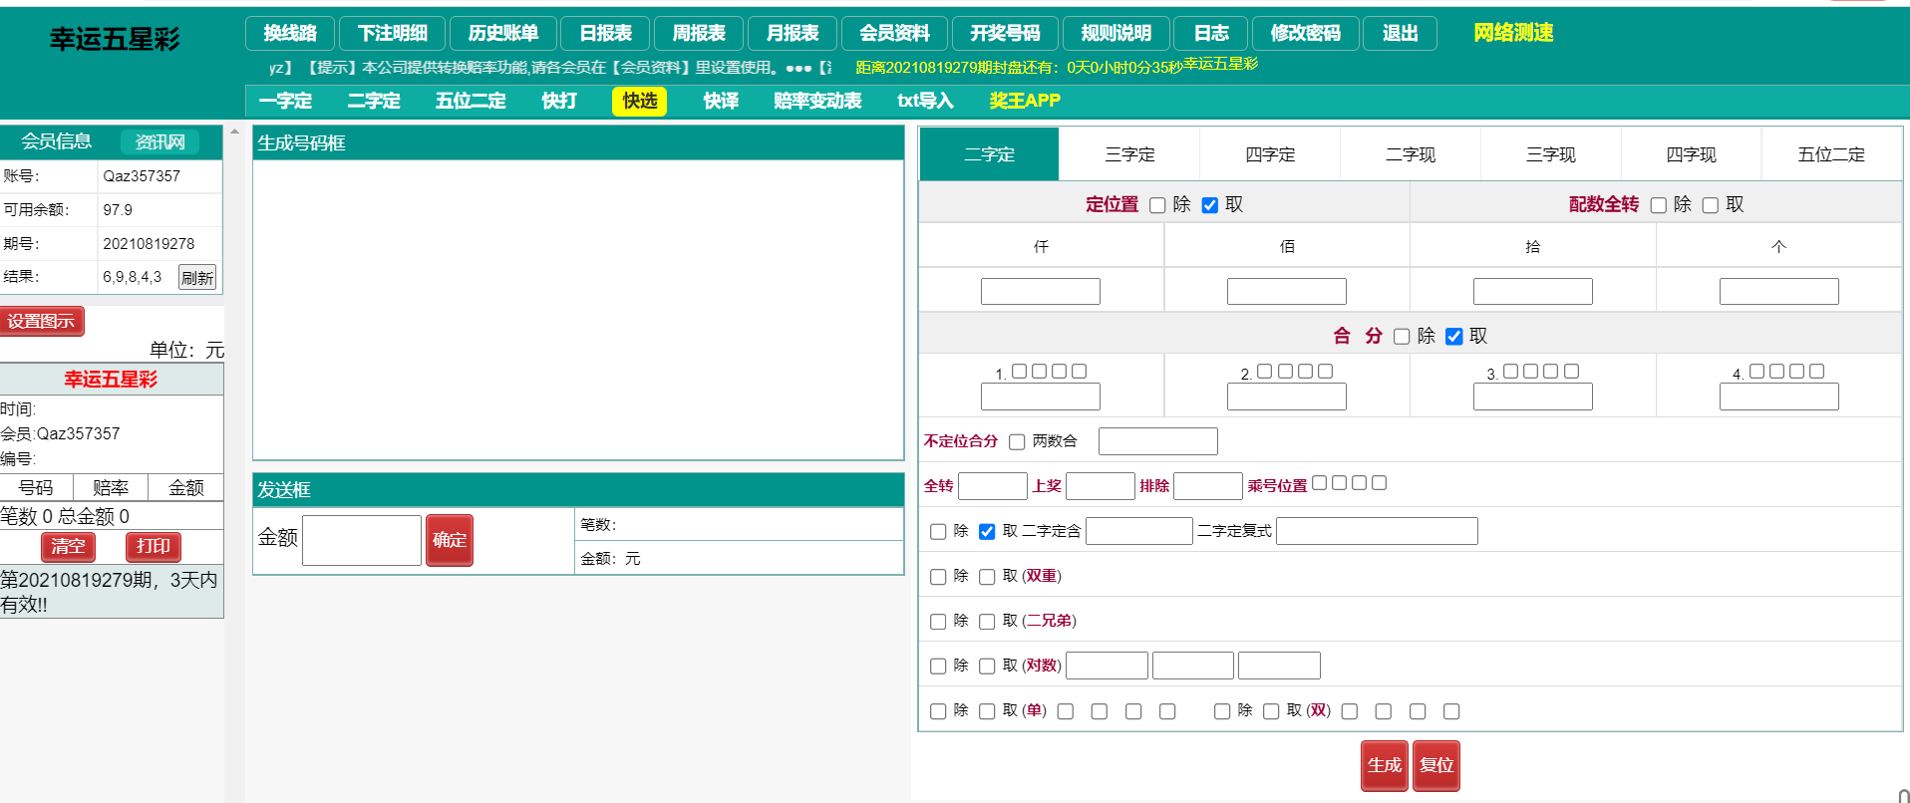This screenshot has width=1910, height=803.
Task: Switch to 二字定 submenu in green bar
Action: pos(374,101)
